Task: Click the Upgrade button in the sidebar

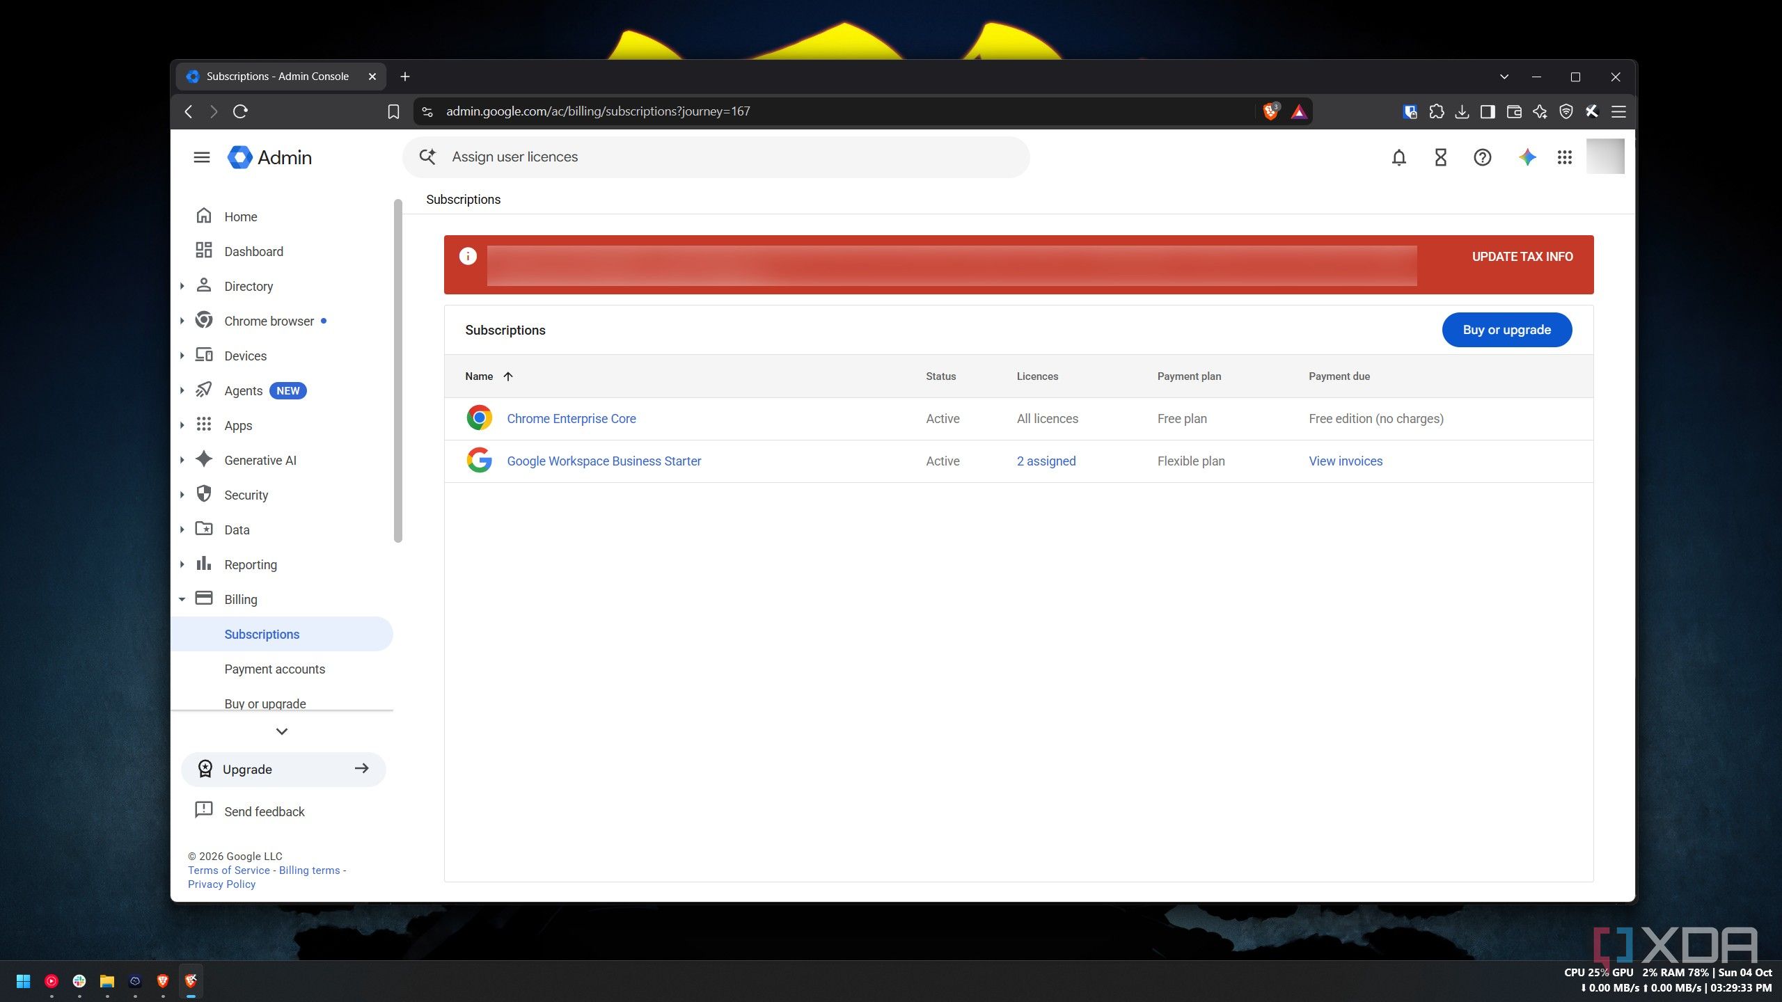Action: (x=283, y=769)
